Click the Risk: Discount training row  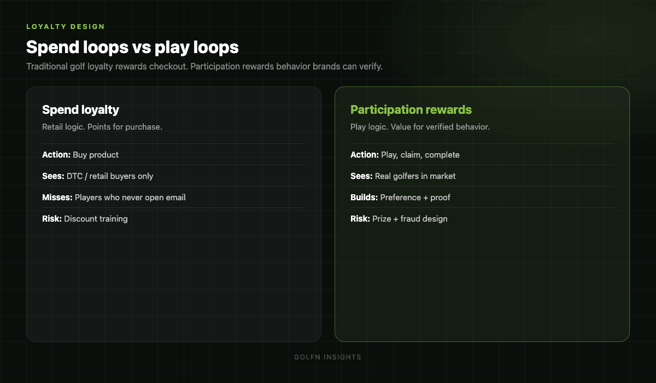point(174,218)
